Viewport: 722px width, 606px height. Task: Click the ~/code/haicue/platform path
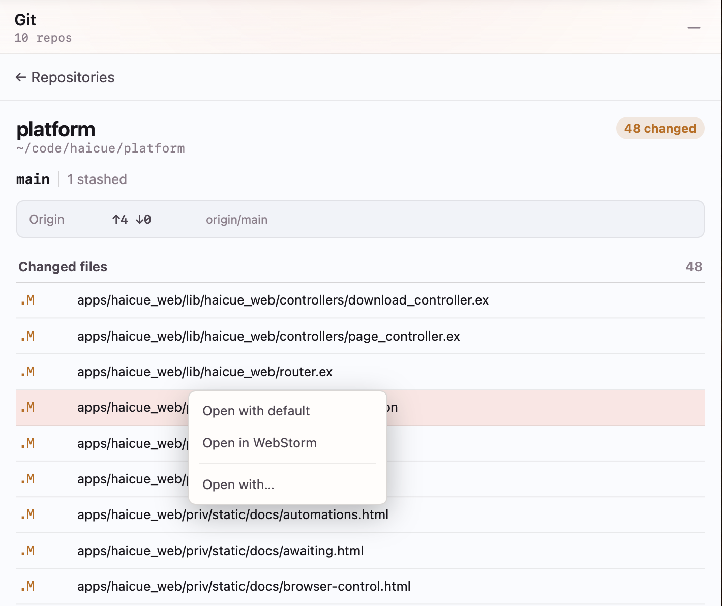(x=101, y=148)
